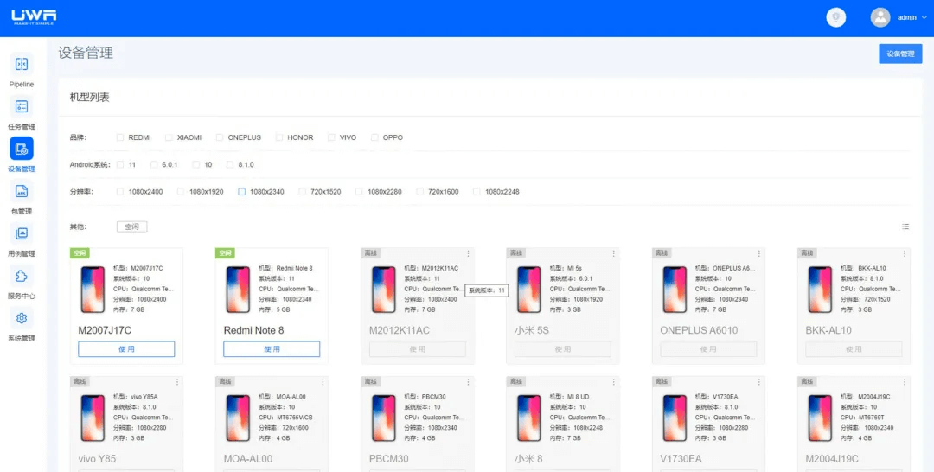The width and height of the screenshot is (934, 472).
Task: Open more options on 小米 8 card
Action: (613, 381)
